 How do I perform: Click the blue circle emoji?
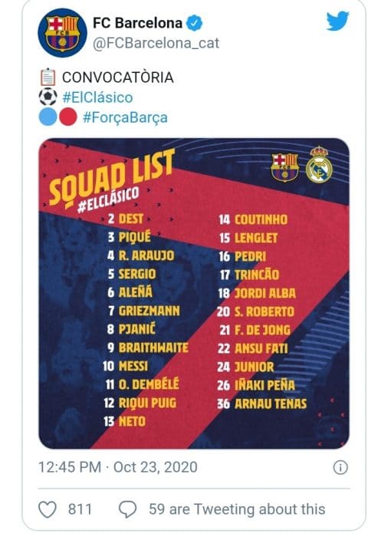[x=48, y=117]
